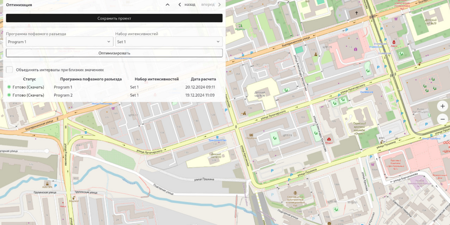The width and height of the screenshot is (450, 225).
Task: Click the Детский сад №36 label on map
Action: (x=260, y=94)
